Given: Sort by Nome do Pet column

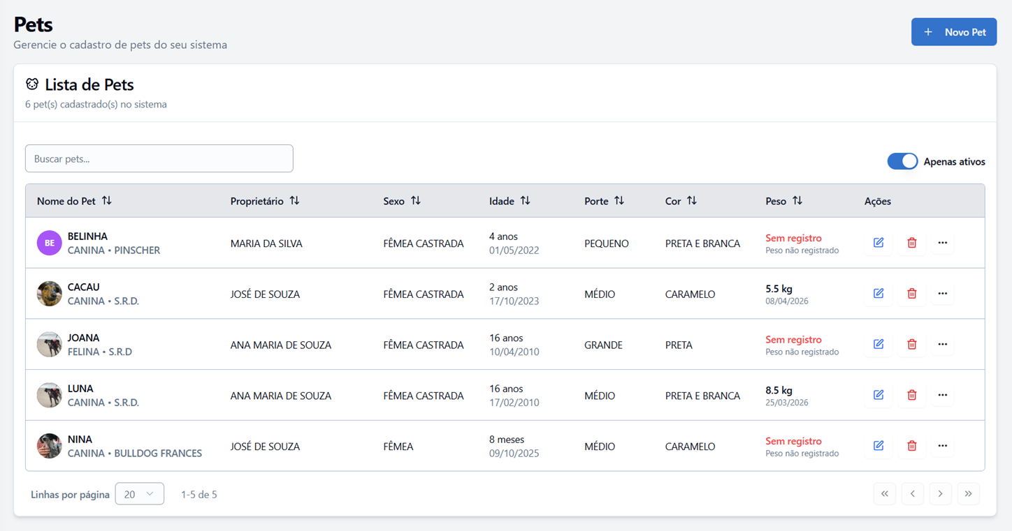Looking at the screenshot, I should [x=74, y=201].
